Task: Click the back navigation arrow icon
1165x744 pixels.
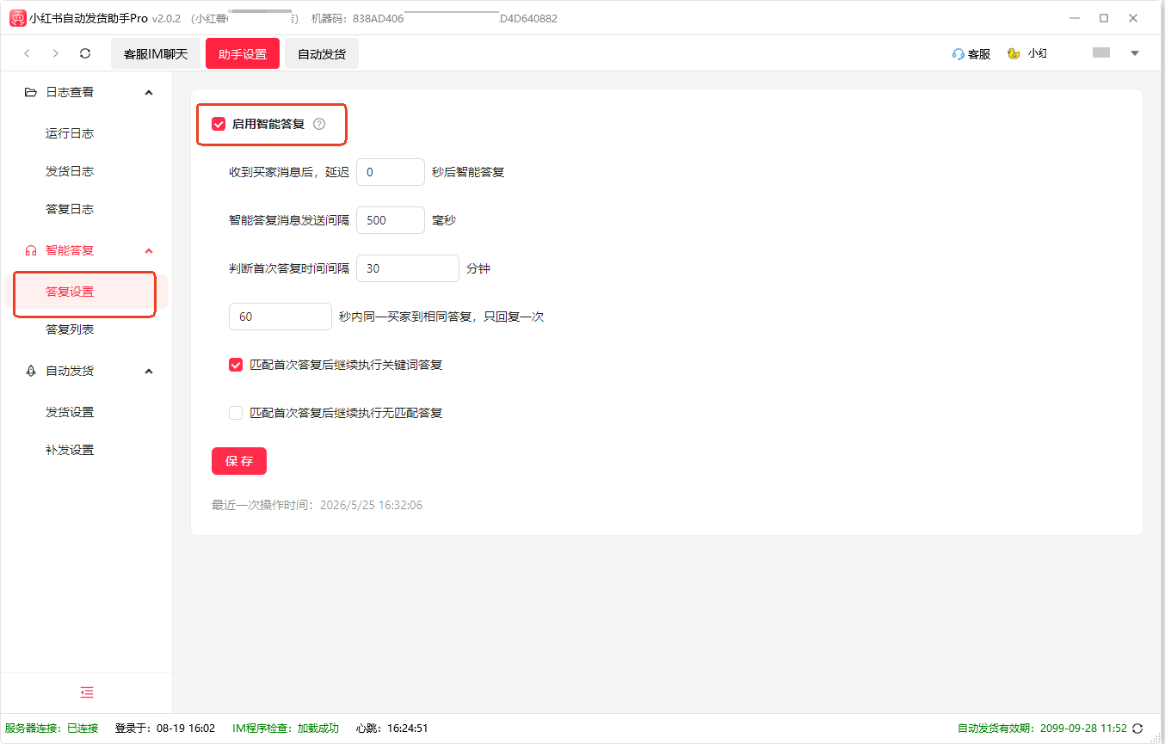Action: (28, 53)
